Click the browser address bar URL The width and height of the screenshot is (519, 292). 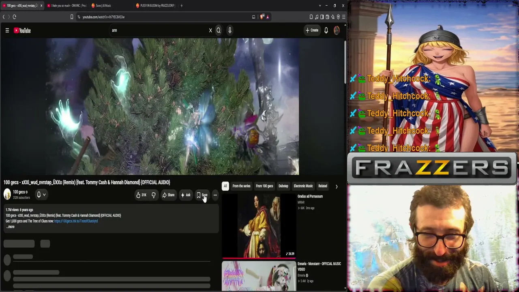(103, 17)
